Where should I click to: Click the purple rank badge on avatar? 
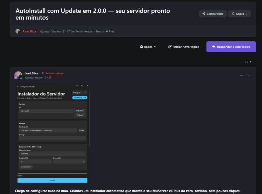point(16,77)
